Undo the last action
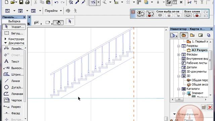The width and height of the screenshot is (215, 121). click(x=56, y=2)
